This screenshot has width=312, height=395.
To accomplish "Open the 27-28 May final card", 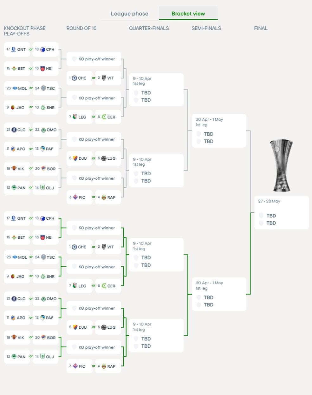I will click(x=282, y=212).
